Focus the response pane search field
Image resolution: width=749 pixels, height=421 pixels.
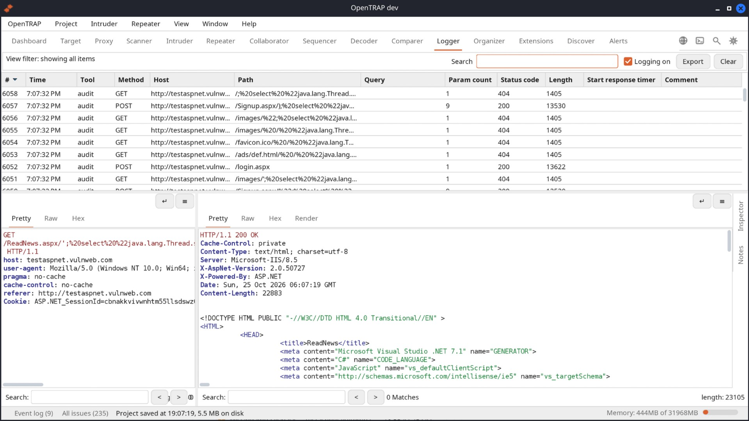click(x=286, y=397)
